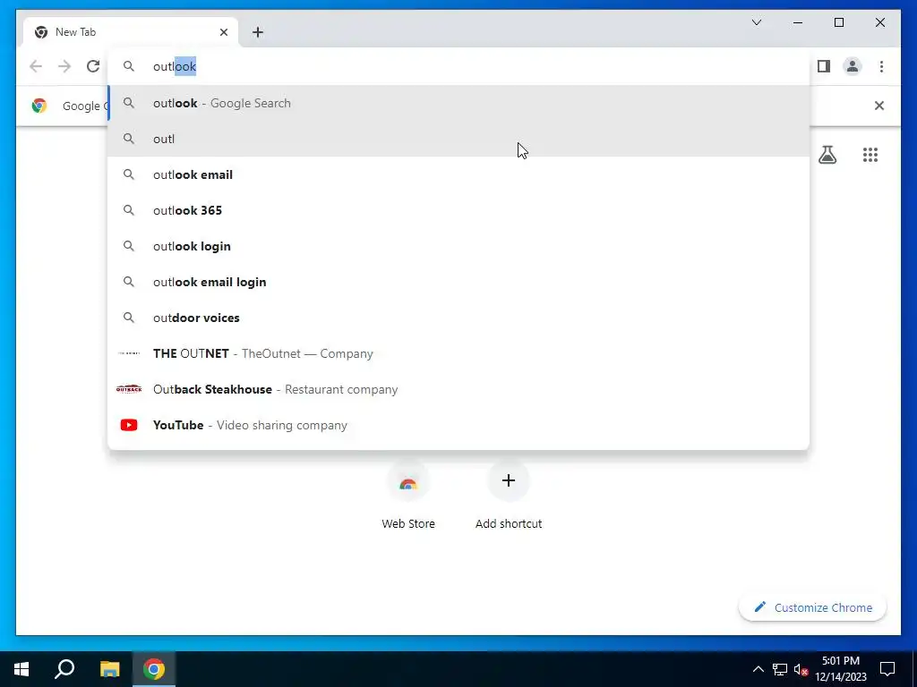Viewport: 917px width, 687px height.
Task: Open Chrome Labs flask icon
Action: tap(827, 155)
